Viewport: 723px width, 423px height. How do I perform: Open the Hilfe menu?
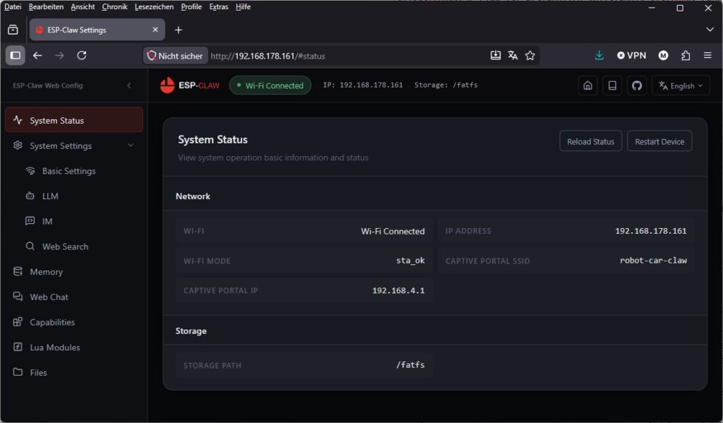(243, 6)
